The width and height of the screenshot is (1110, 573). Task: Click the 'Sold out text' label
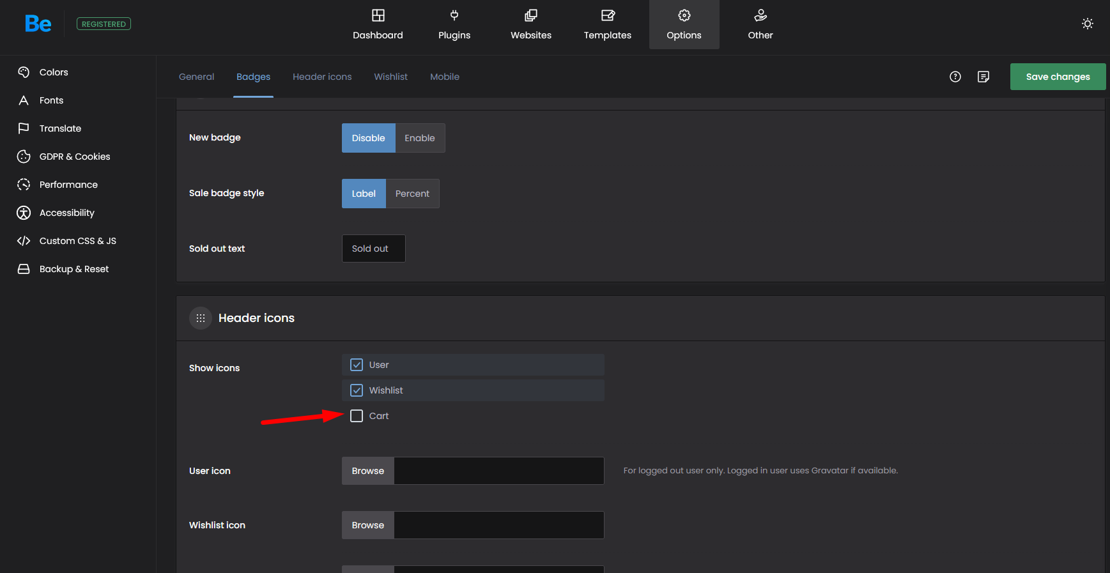coord(217,248)
